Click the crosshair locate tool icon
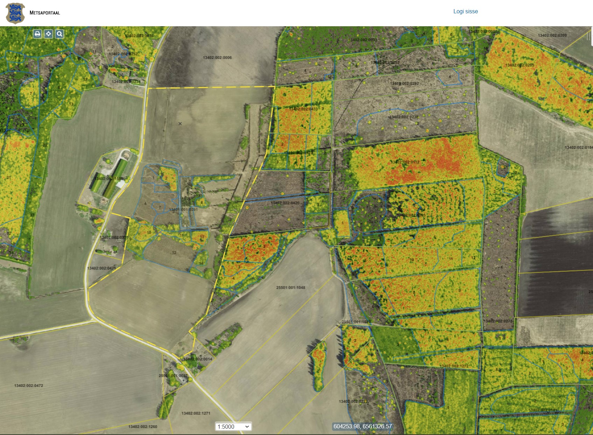 [49, 34]
